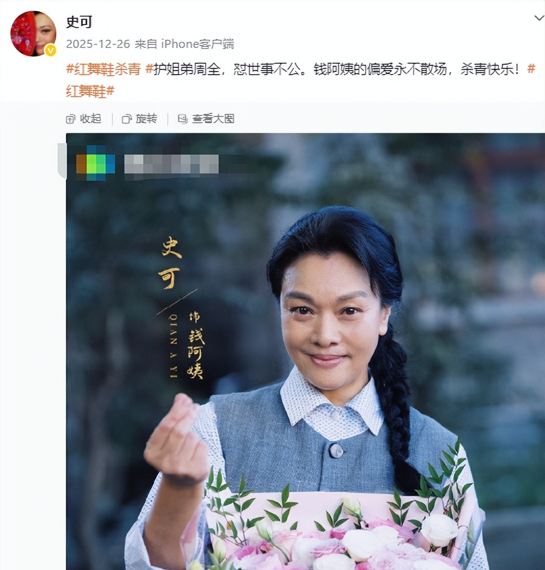Click the yellow verified V badge
Screen dimensions: 545x570
pos(51,51)
